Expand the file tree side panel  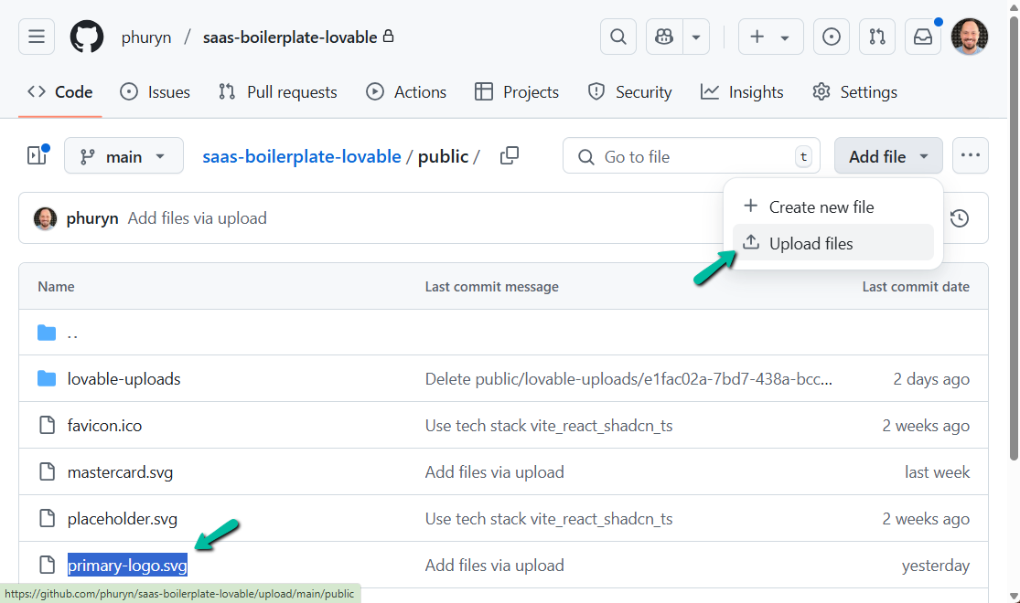click(x=38, y=155)
